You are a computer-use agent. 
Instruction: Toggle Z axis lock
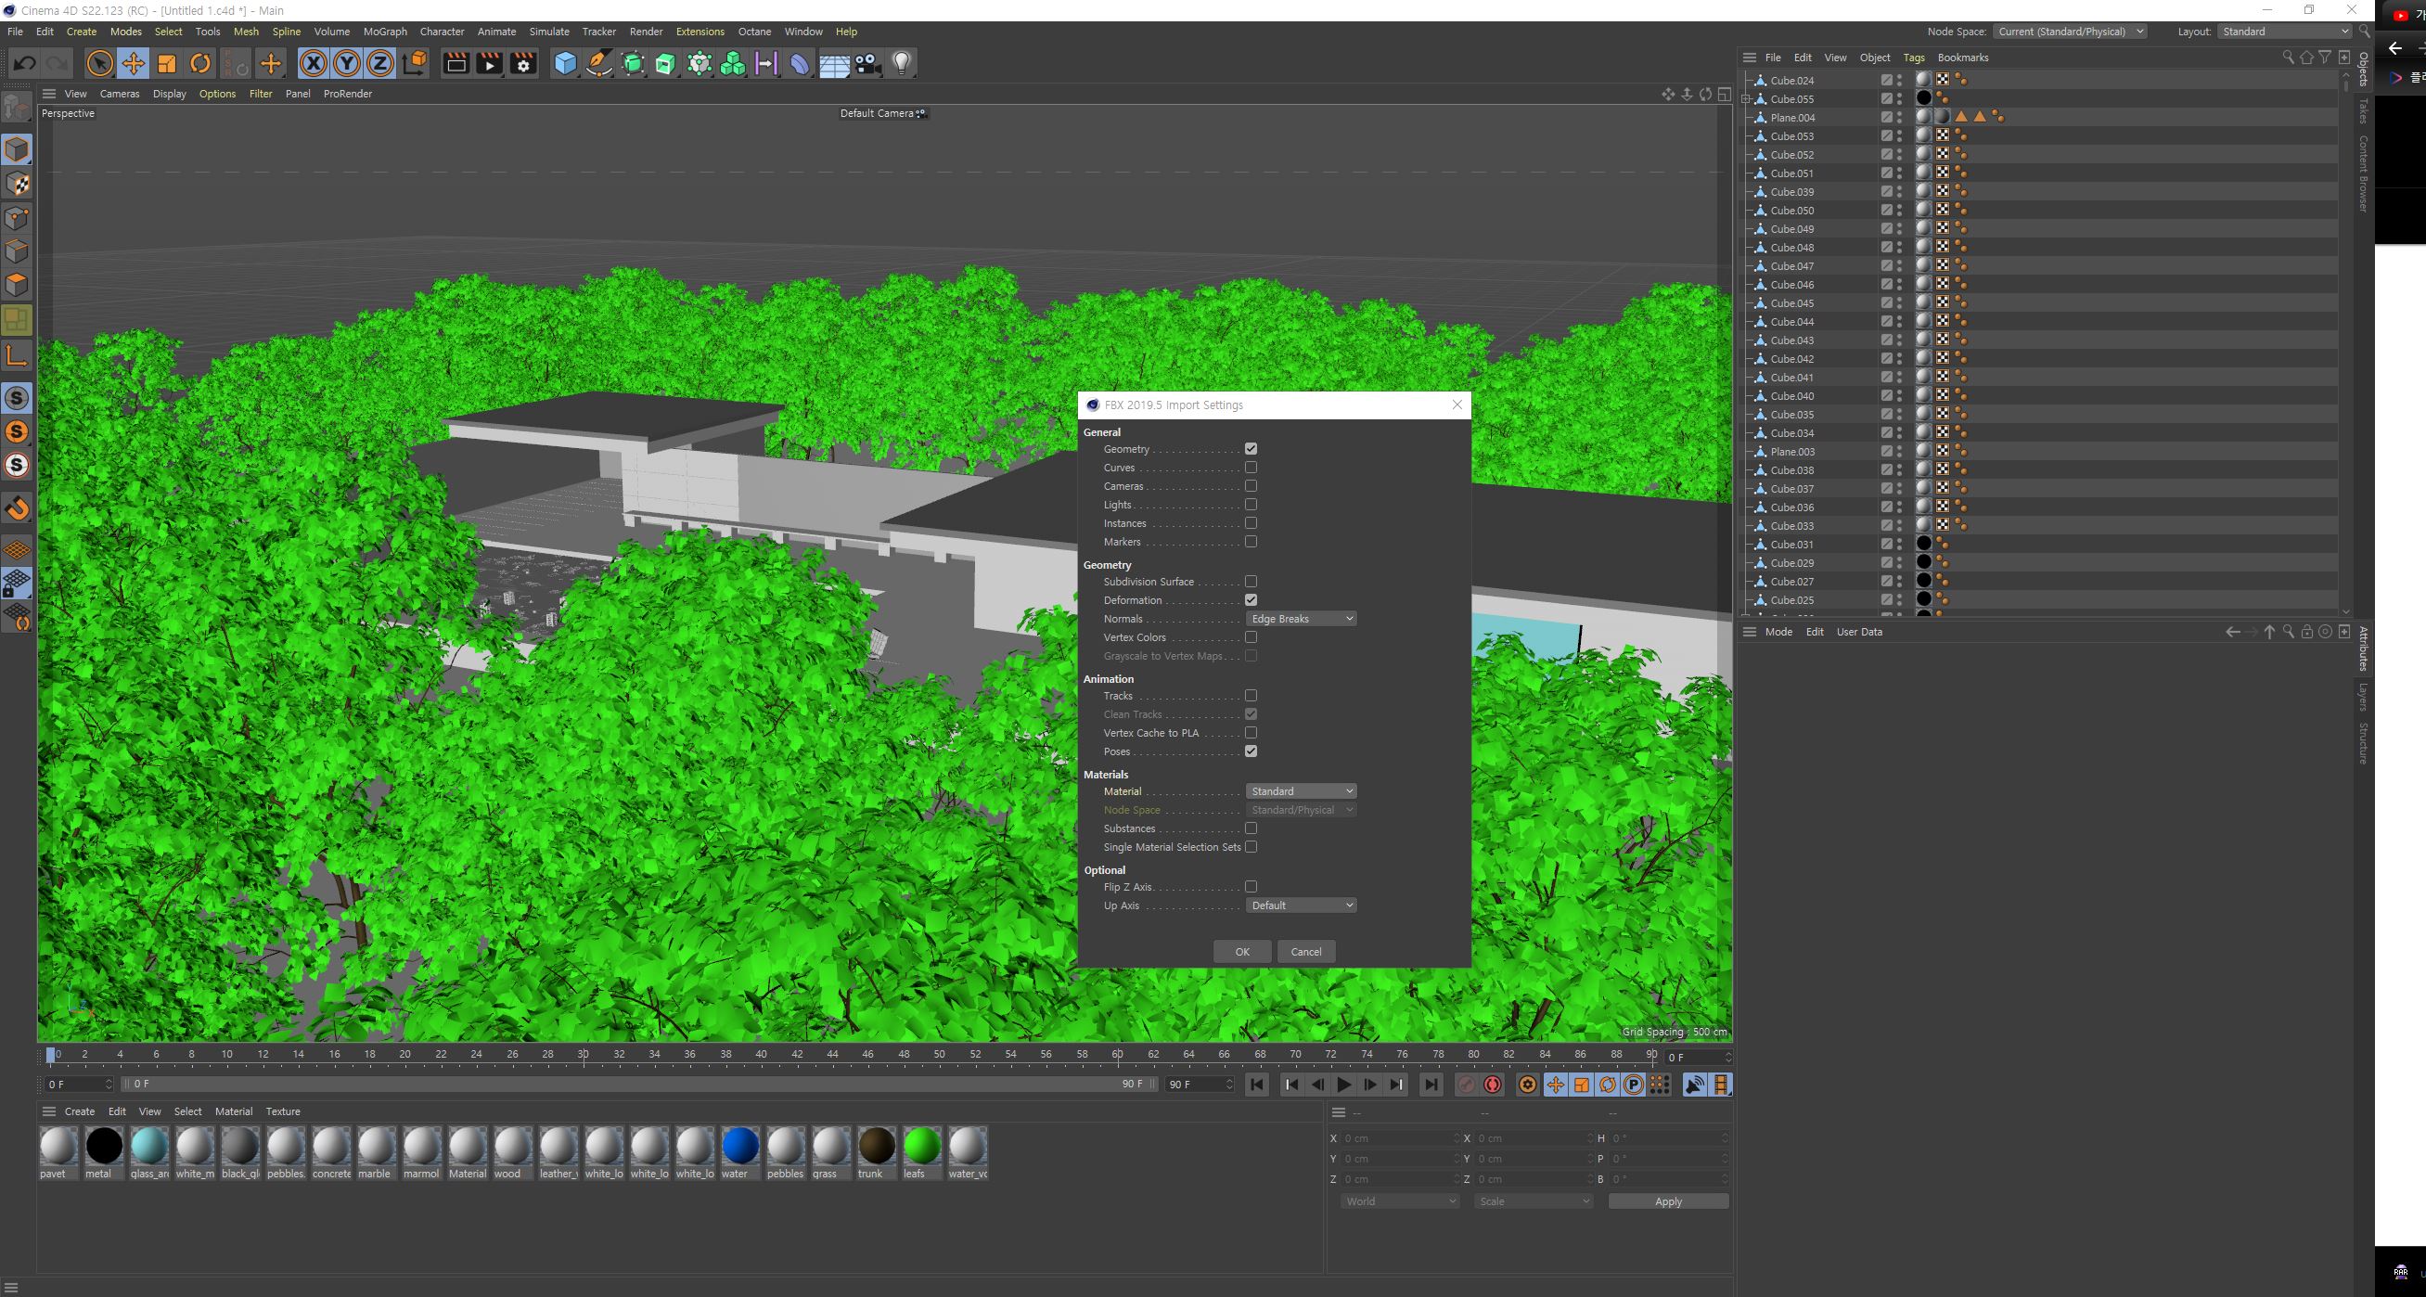tap(379, 63)
